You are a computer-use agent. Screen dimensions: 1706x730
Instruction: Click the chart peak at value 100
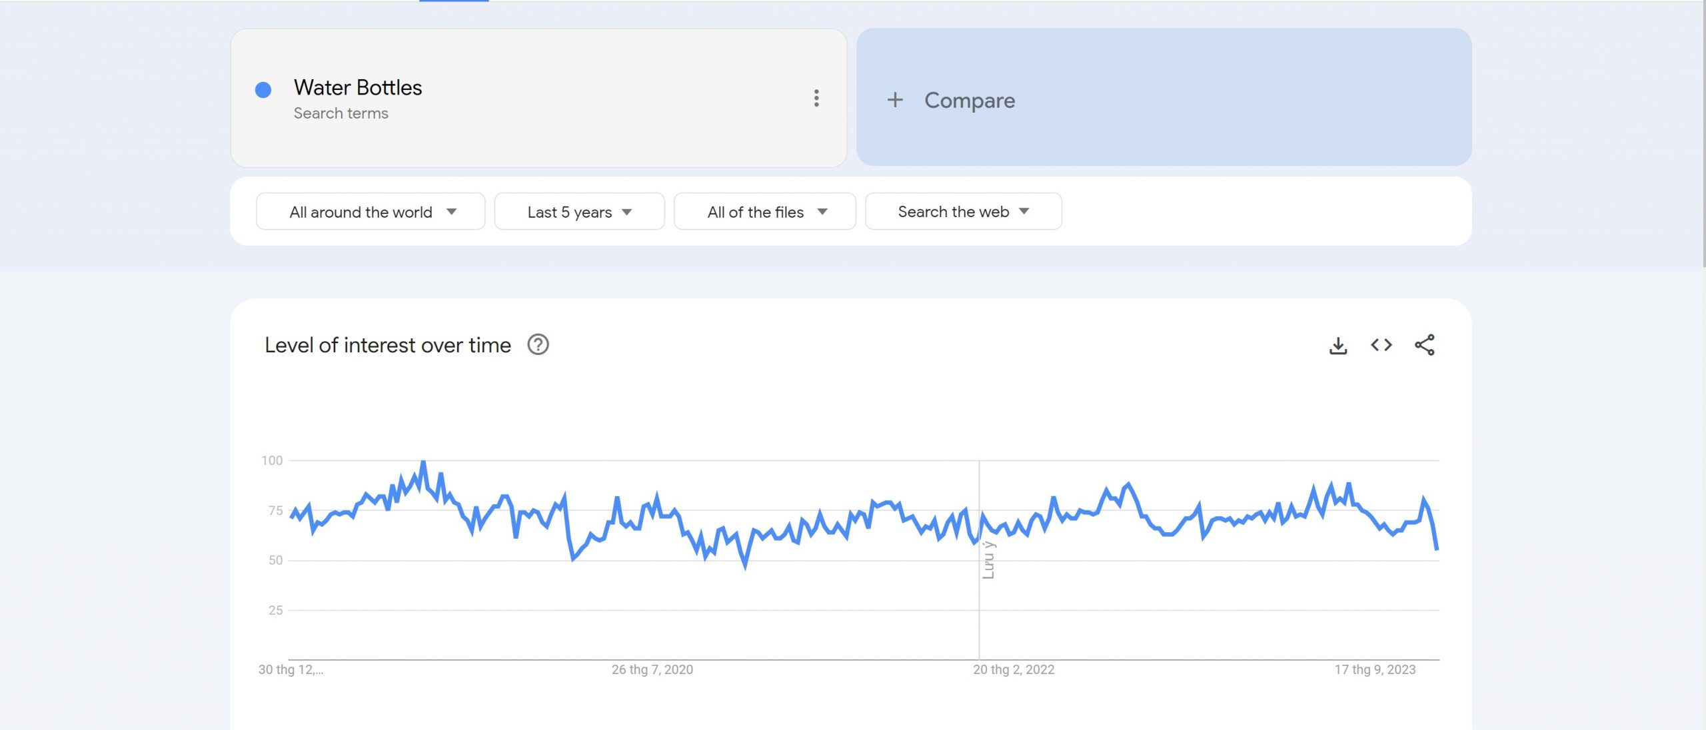423,462
